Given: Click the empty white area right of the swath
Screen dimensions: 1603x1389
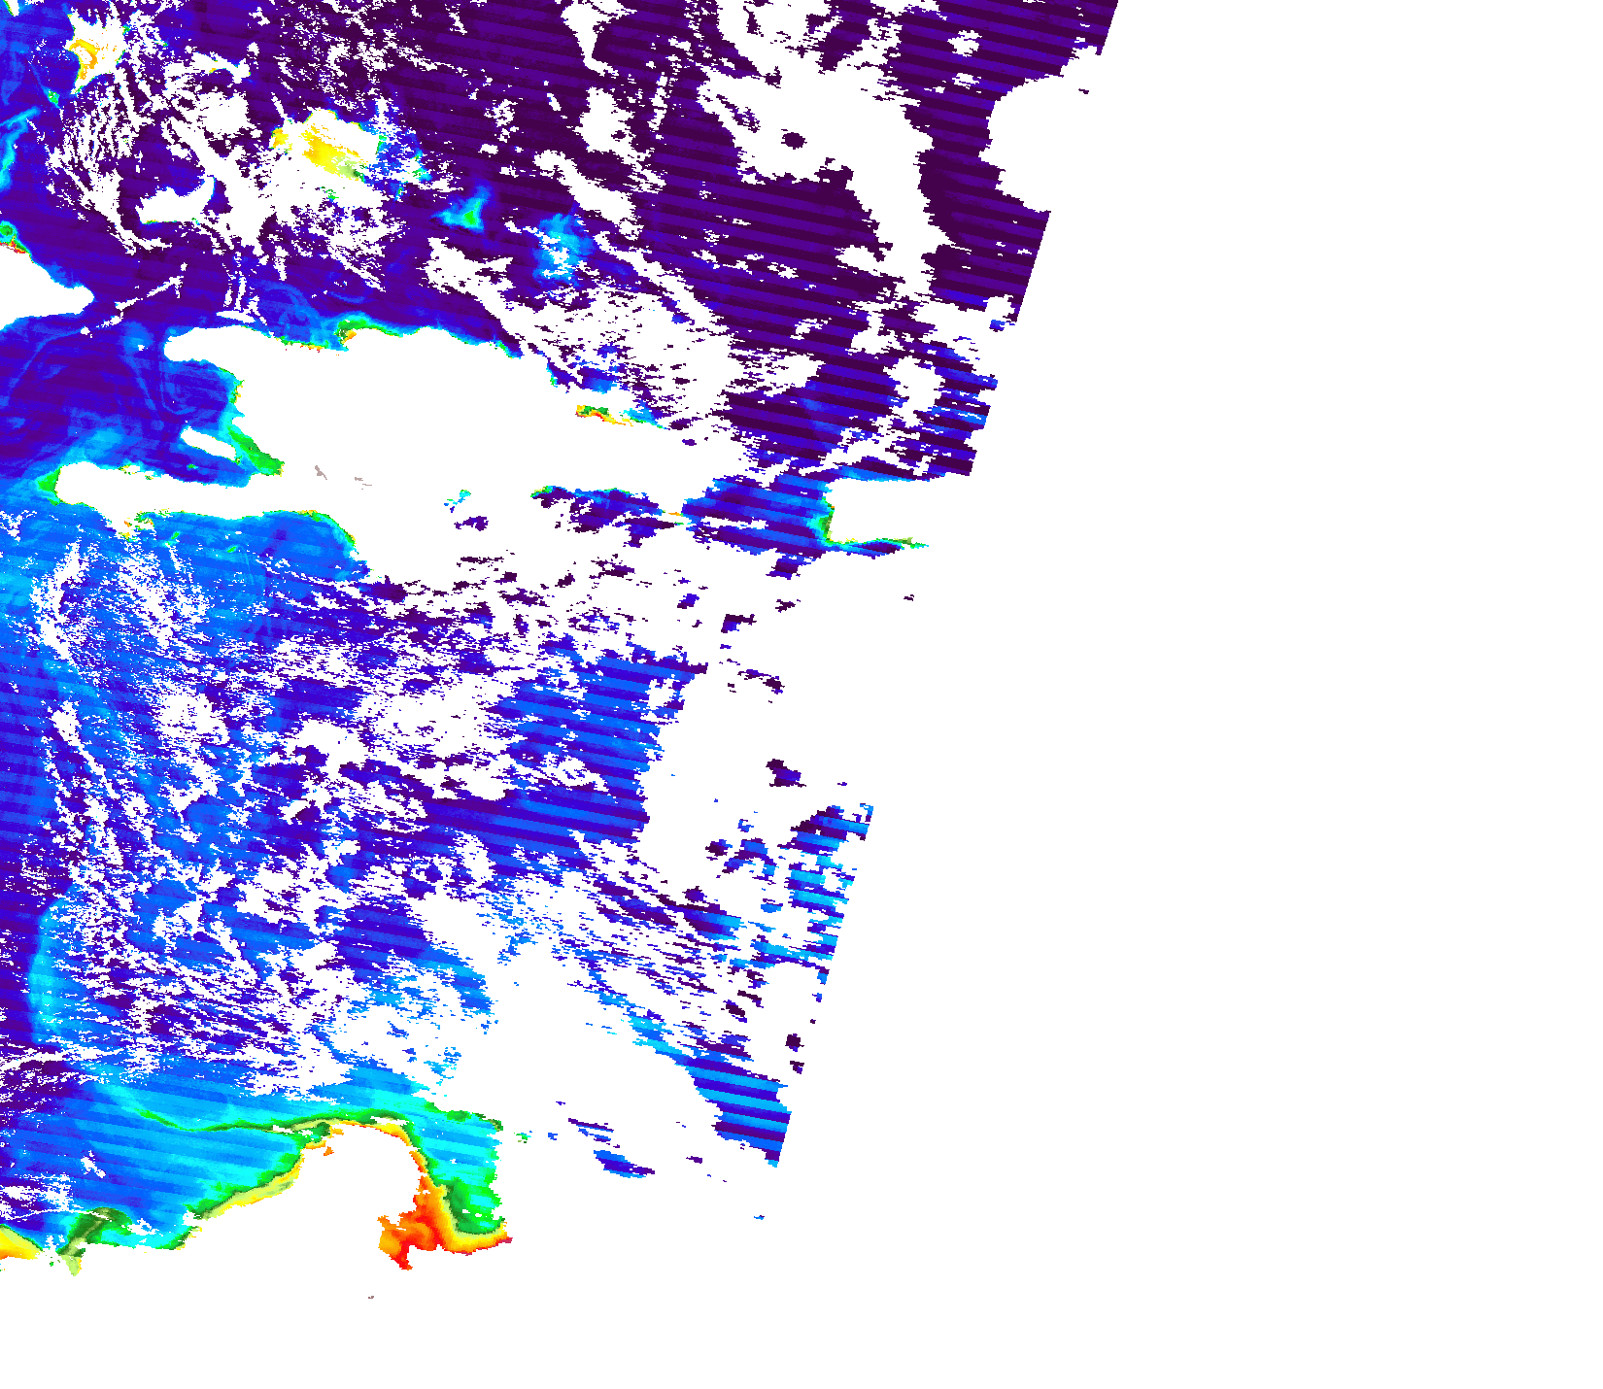Looking at the screenshot, I should pyautogui.click(x=1263, y=680).
